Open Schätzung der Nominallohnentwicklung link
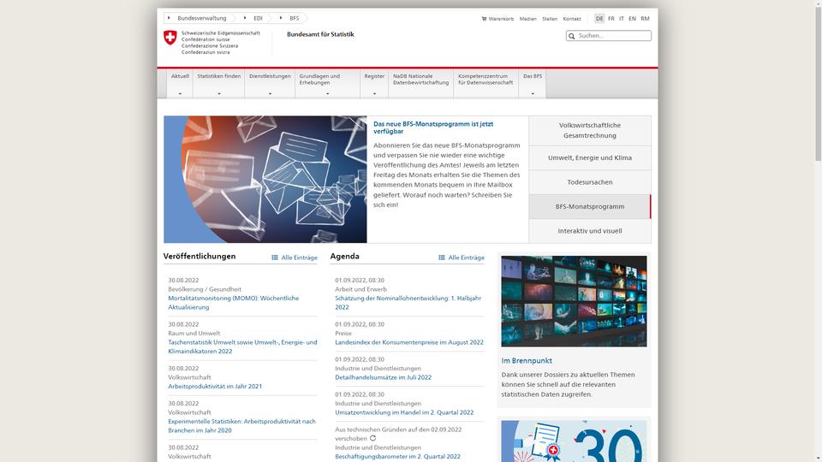This screenshot has height=462, width=822. [x=408, y=303]
